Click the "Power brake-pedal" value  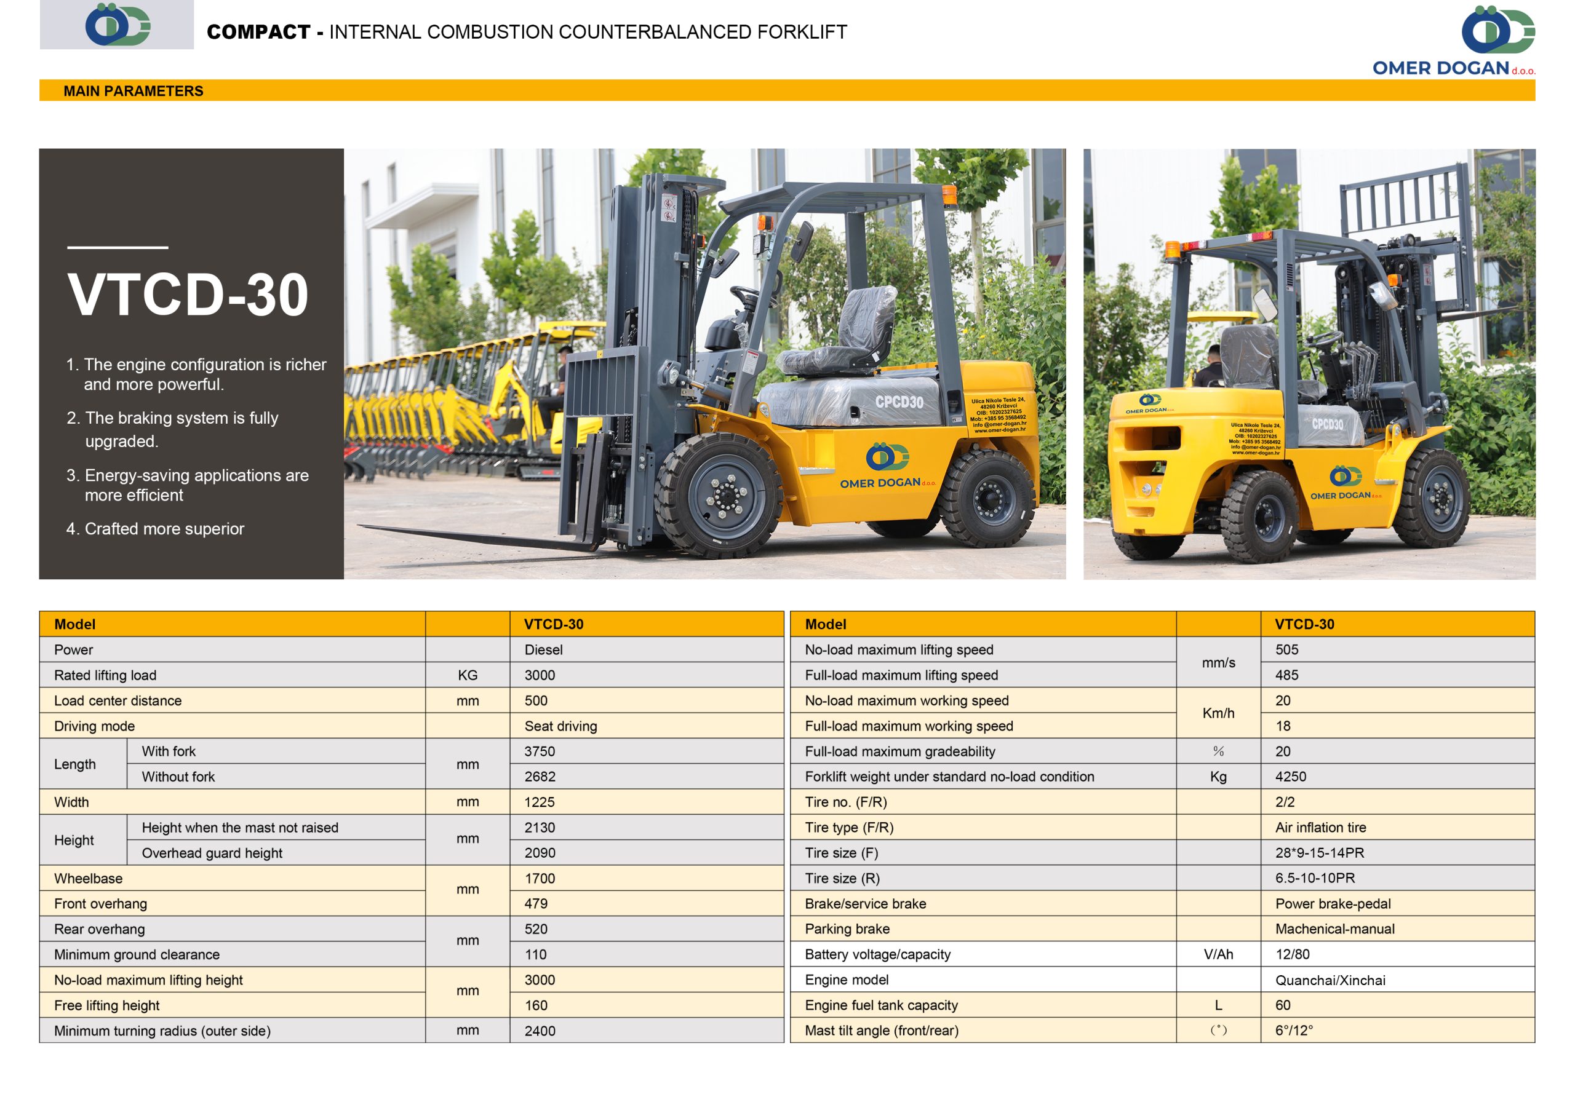click(1333, 903)
